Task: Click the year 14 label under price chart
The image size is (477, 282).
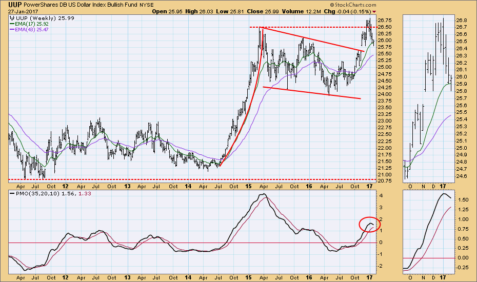Action: [x=188, y=187]
